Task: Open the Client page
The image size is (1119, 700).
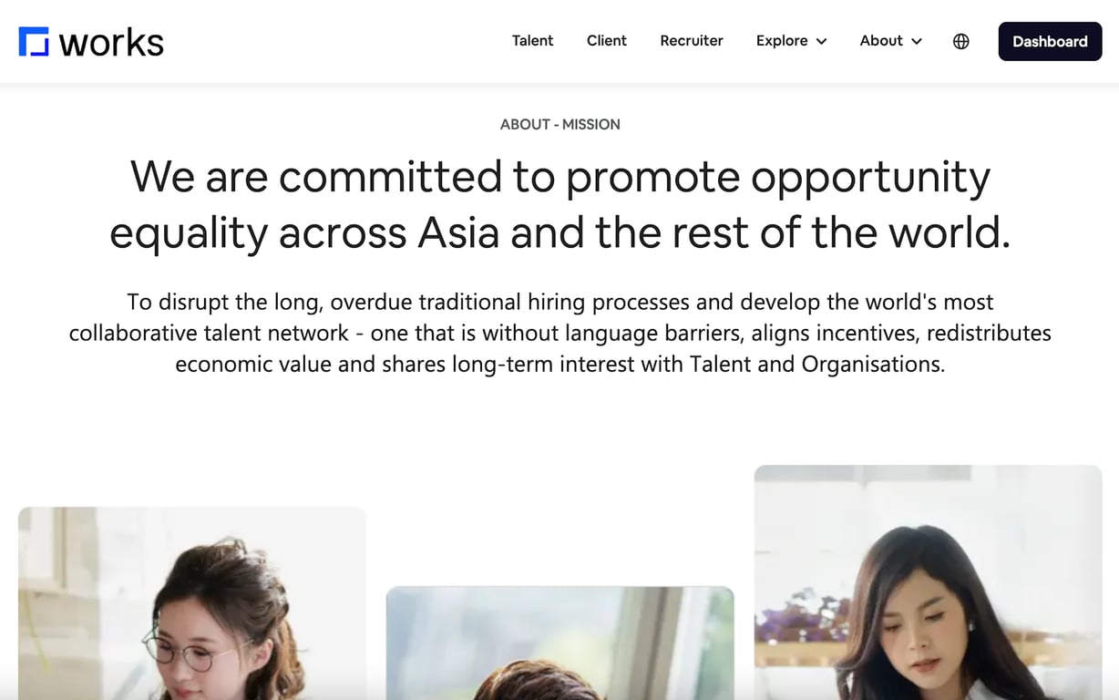Action: [607, 41]
